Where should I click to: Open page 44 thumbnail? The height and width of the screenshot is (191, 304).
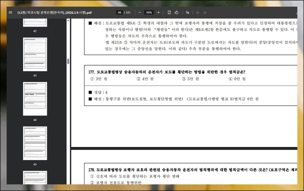pos(35,99)
